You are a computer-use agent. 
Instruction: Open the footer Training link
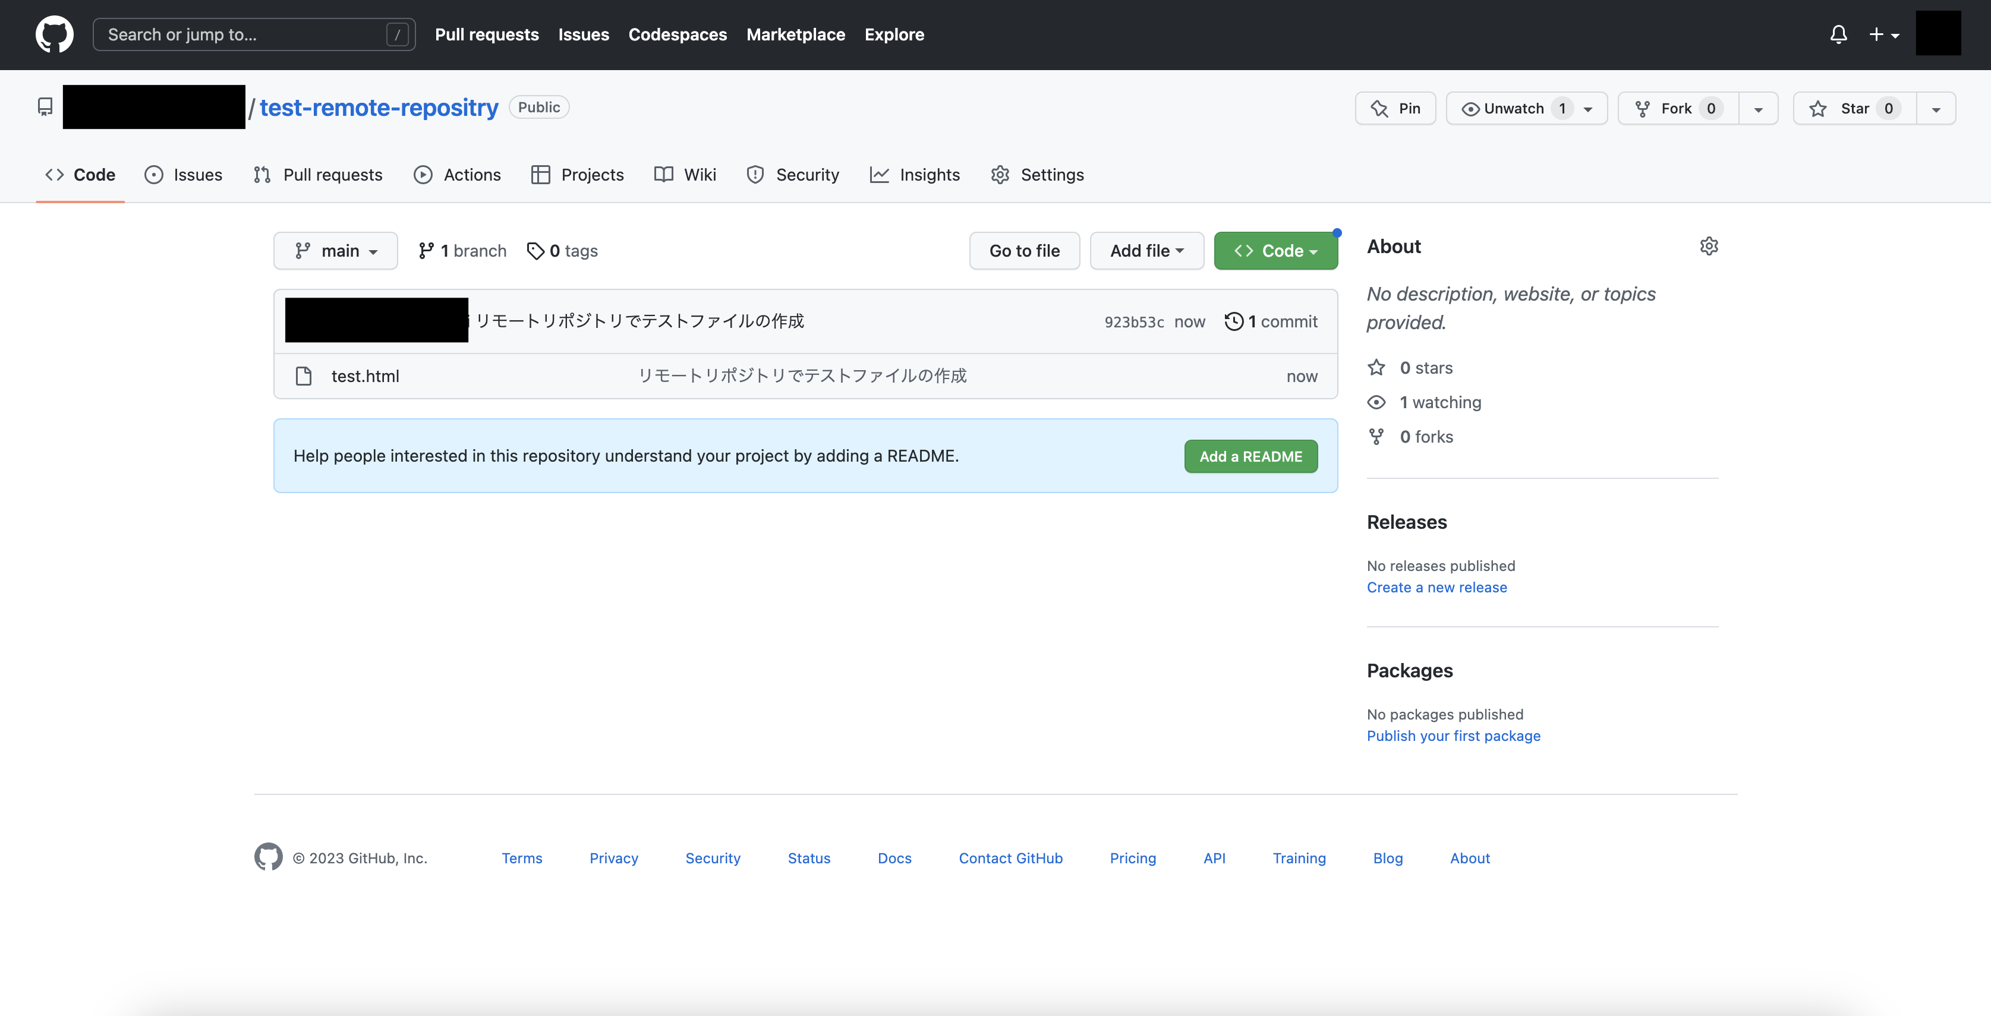pos(1299,859)
